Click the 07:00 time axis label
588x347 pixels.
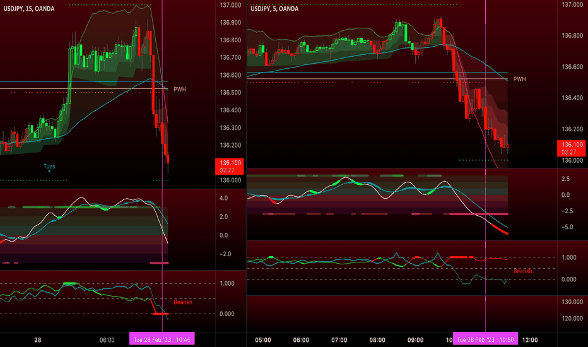click(x=339, y=340)
